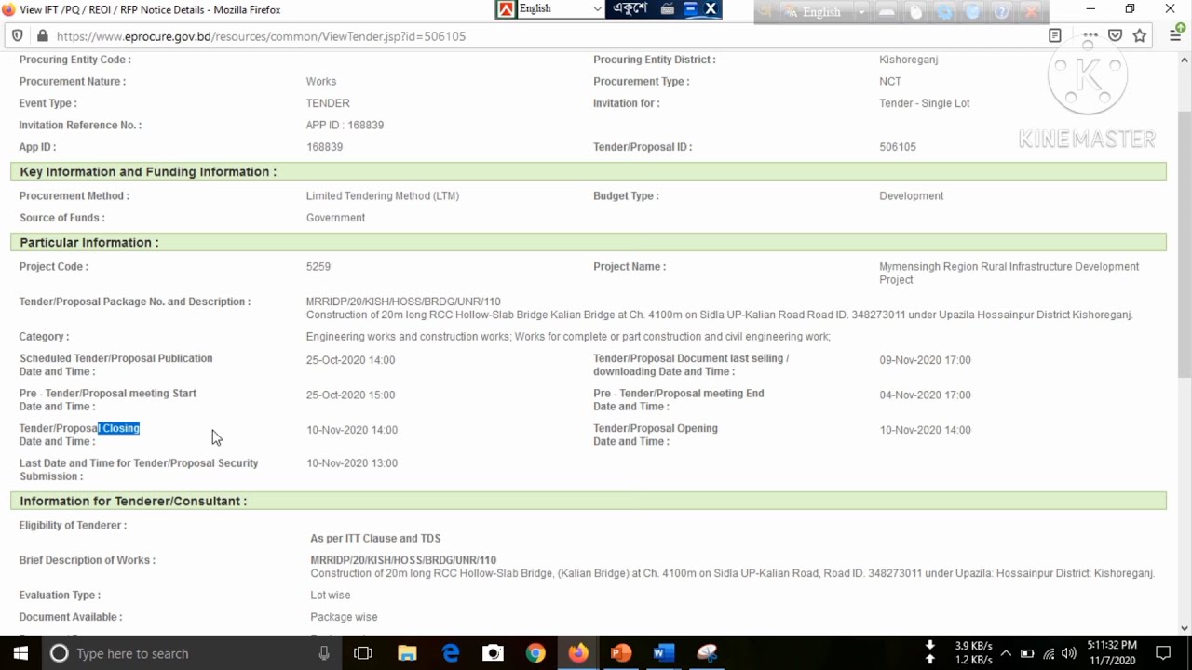1192x670 pixels.
Task: Click translucent toolbar help icon
Action: pos(1002,12)
